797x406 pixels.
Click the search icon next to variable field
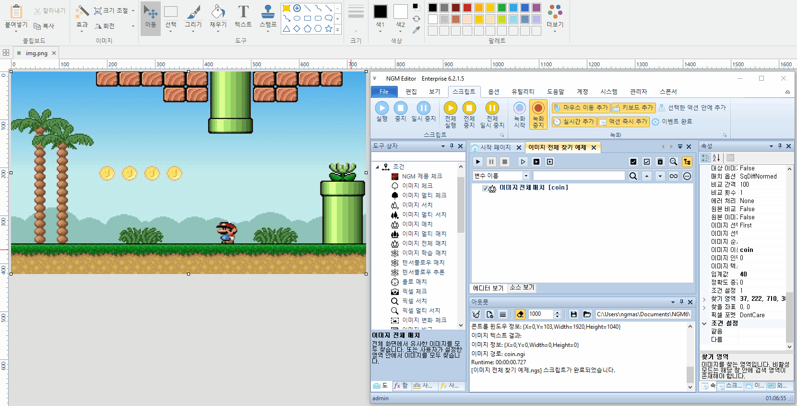pos(633,176)
